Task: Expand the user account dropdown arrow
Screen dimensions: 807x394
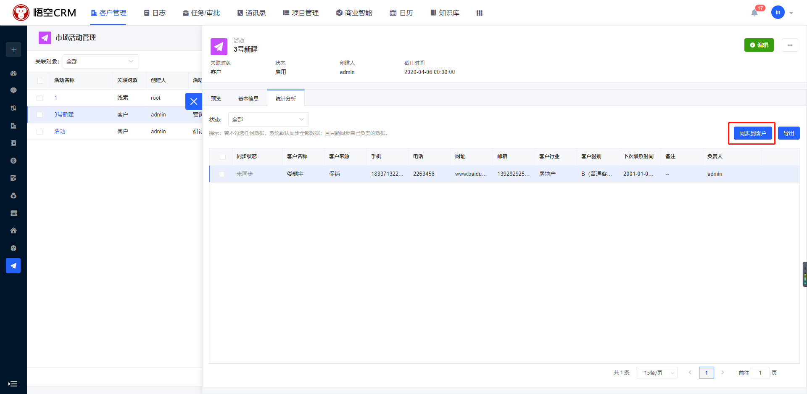Action: [x=791, y=13]
